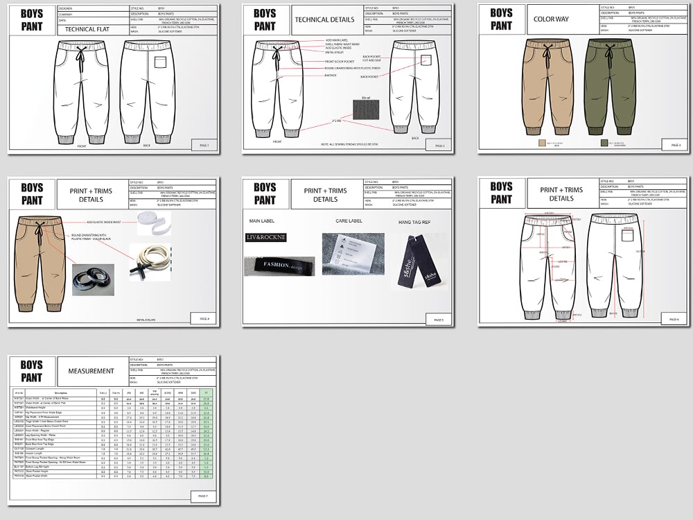The image size is (693, 520).
Task: Select the black metal eyelet photo
Action: pyautogui.click(x=94, y=280)
